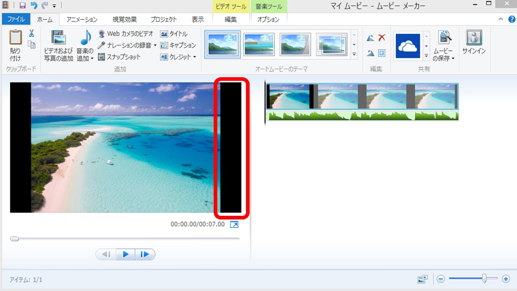Viewport: 517px width, 291px height.
Task: Switch to the Animations tab
Action: 82,19
